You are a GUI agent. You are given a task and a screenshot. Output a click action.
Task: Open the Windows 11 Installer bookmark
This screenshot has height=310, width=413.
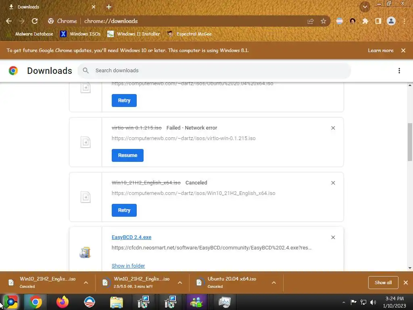point(134,34)
